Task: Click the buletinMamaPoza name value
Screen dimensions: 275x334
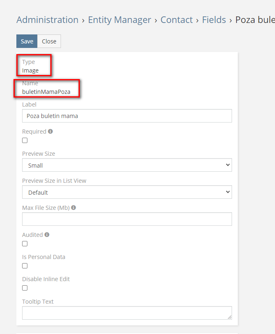Action: 46,92
